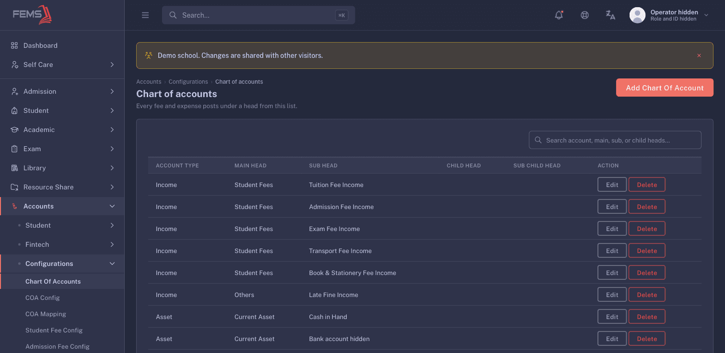Click the Admission user-plus icon
Image resolution: width=725 pixels, height=353 pixels.
click(x=14, y=91)
